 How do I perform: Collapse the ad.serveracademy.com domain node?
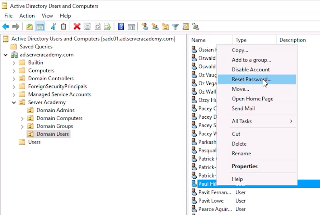[x=6, y=55]
